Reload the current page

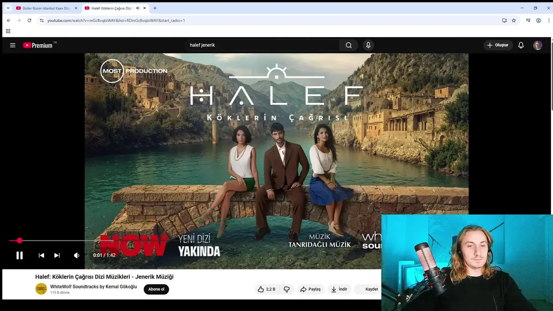(29, 20)
